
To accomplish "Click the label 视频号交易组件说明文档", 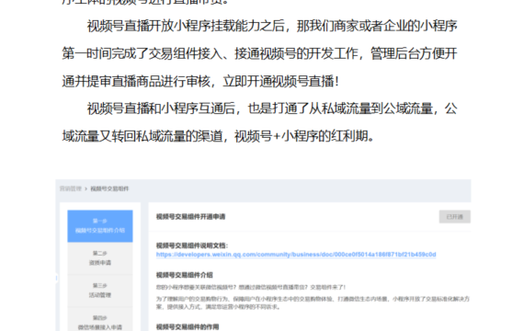I will (192, 245).
